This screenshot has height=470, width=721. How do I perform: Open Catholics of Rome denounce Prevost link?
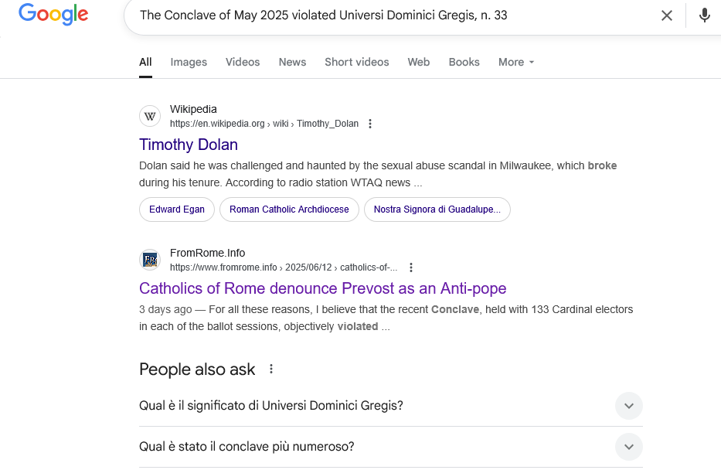click(323, 288)
